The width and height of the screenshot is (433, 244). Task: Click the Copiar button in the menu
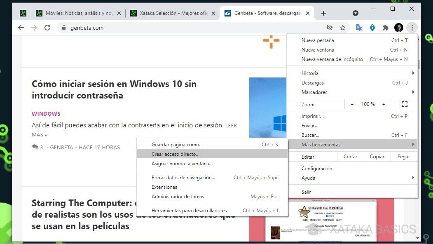377,157
